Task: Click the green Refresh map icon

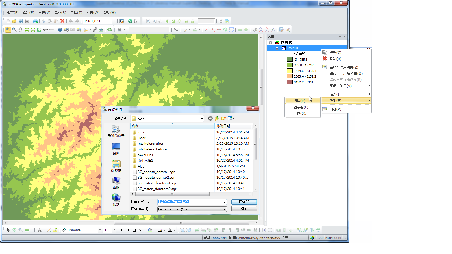Action: point(110,30)
